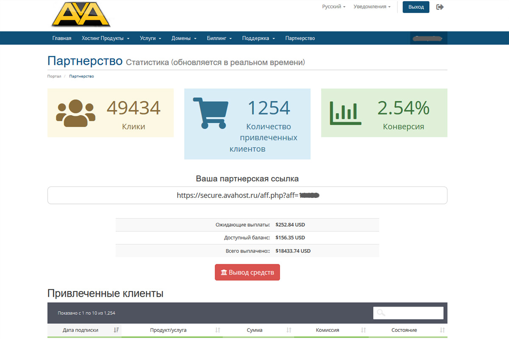Click the shopping cart icon

pos(210,113)
